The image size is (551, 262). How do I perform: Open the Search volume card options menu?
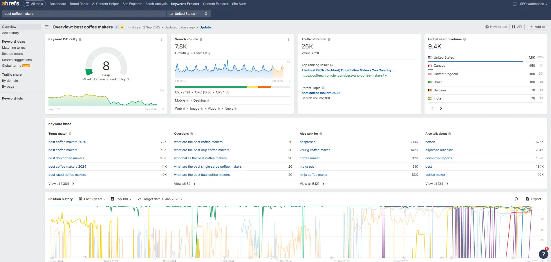click(x=288, y=39)
